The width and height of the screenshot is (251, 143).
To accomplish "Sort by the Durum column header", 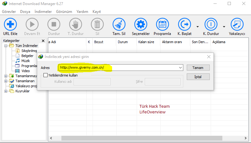I will click(x=127, y=42).
